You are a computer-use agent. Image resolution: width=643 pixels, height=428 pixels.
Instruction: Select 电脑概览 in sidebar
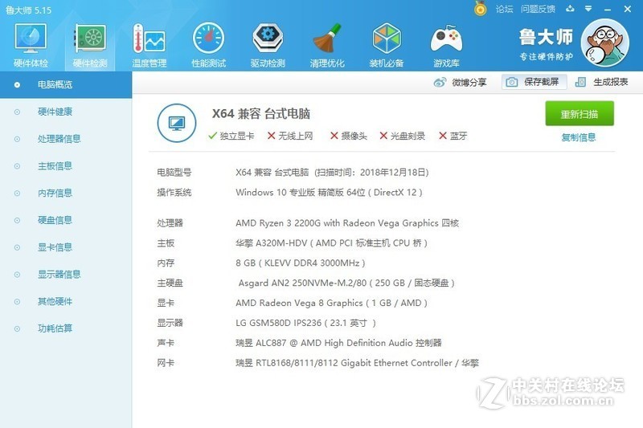[x=66, y=85]
